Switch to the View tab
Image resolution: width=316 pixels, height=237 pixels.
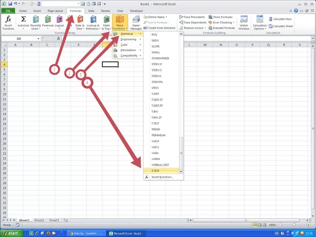point(120,11)
